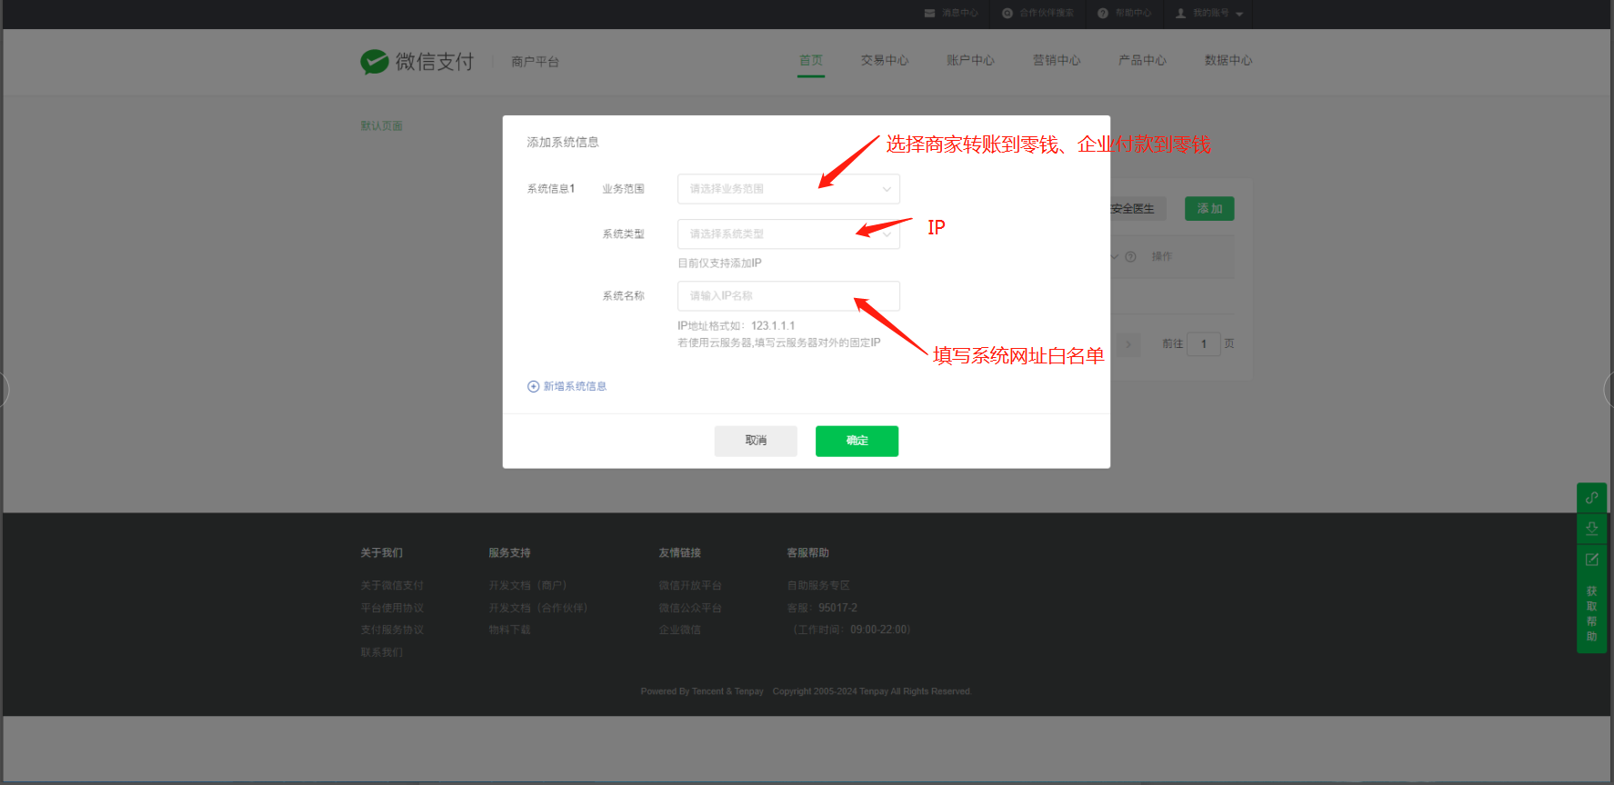Click the plus icon beside 新增系统信息

pos(534,386)
